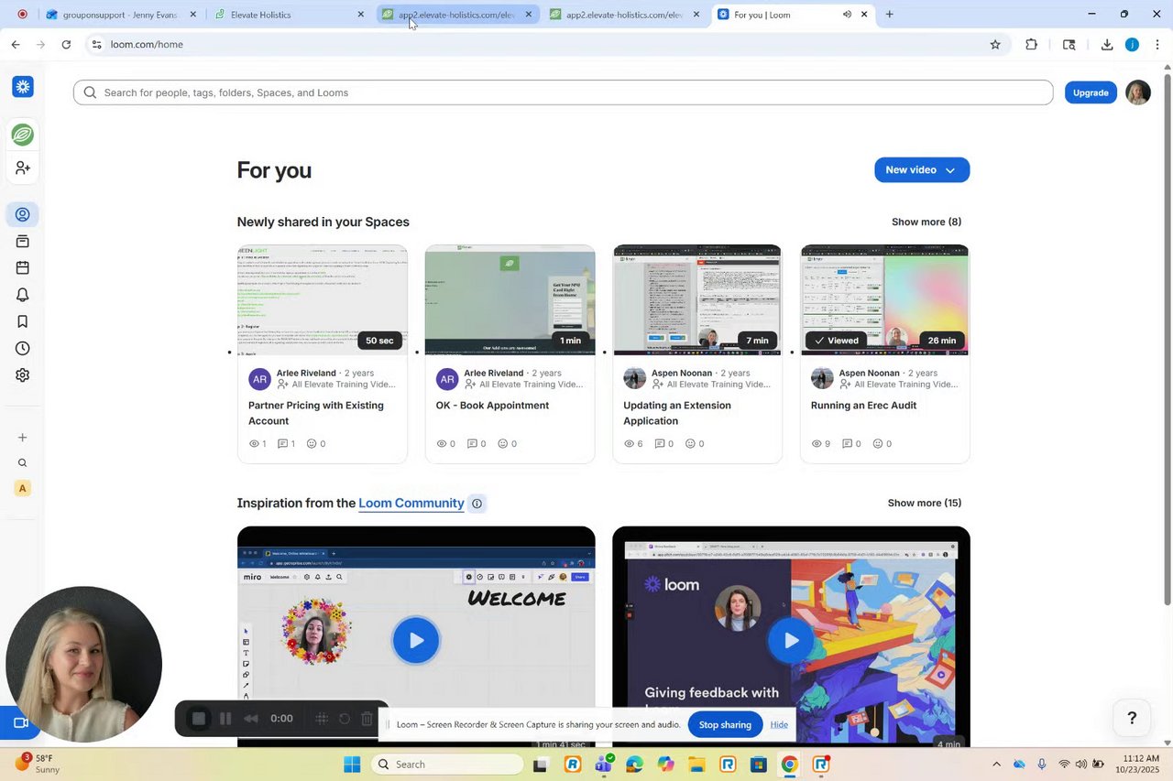Open the Loom Community link
1173x781 pixels.
click(x=411, y=504)
